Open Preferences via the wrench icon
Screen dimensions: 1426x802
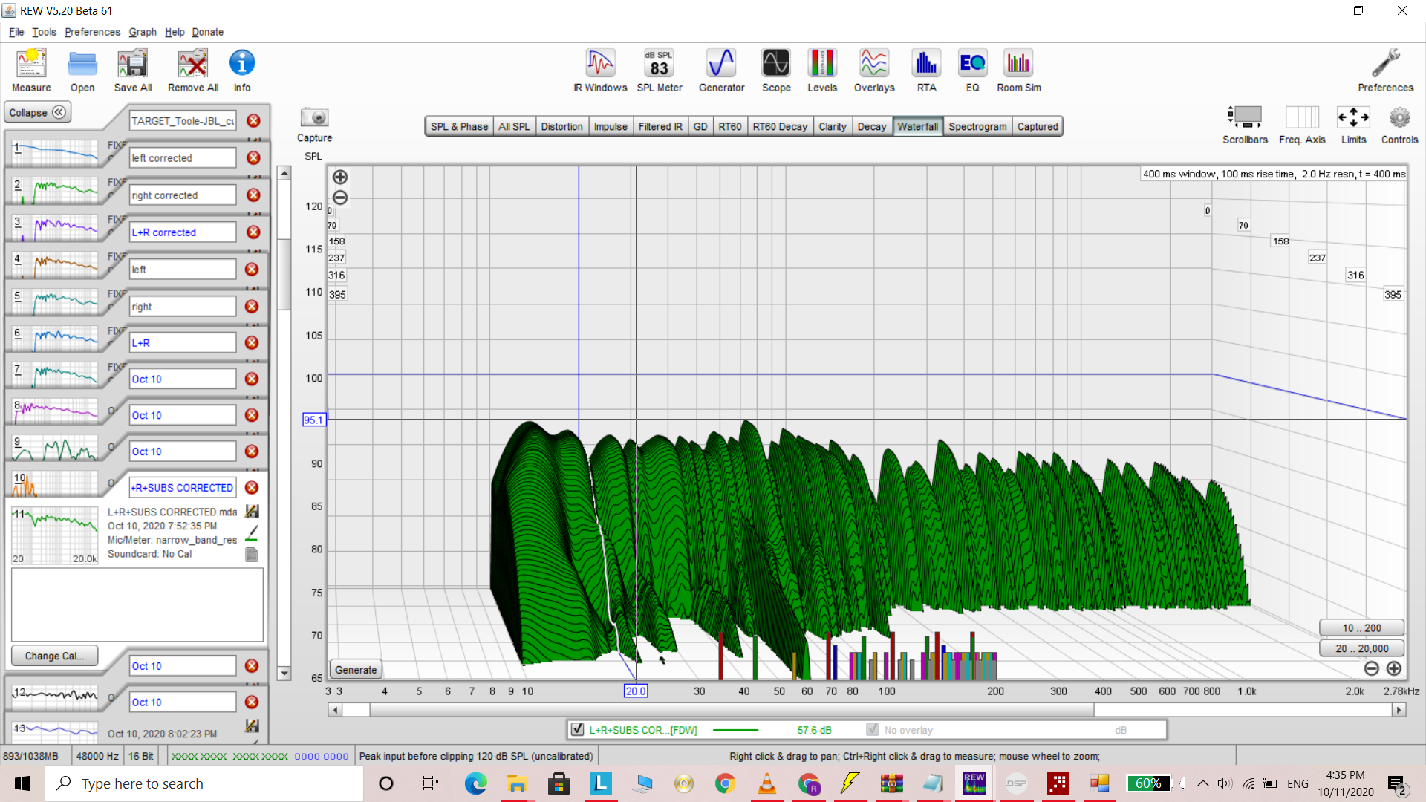point(1386,71)
